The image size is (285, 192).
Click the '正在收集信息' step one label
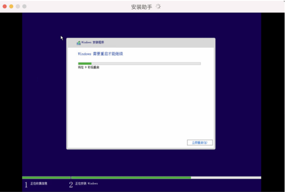[x=39, y=183]
